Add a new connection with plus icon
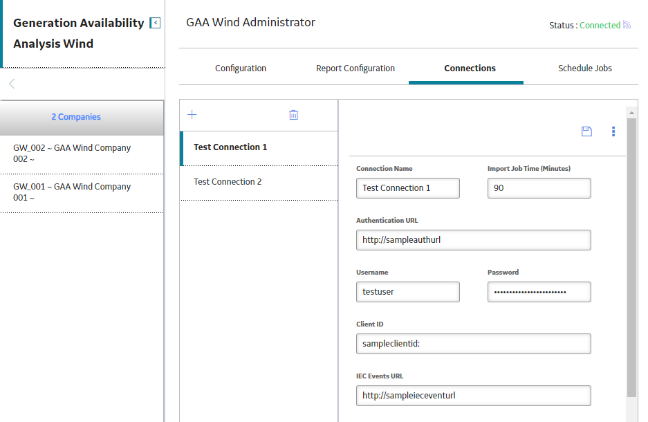 192,114
